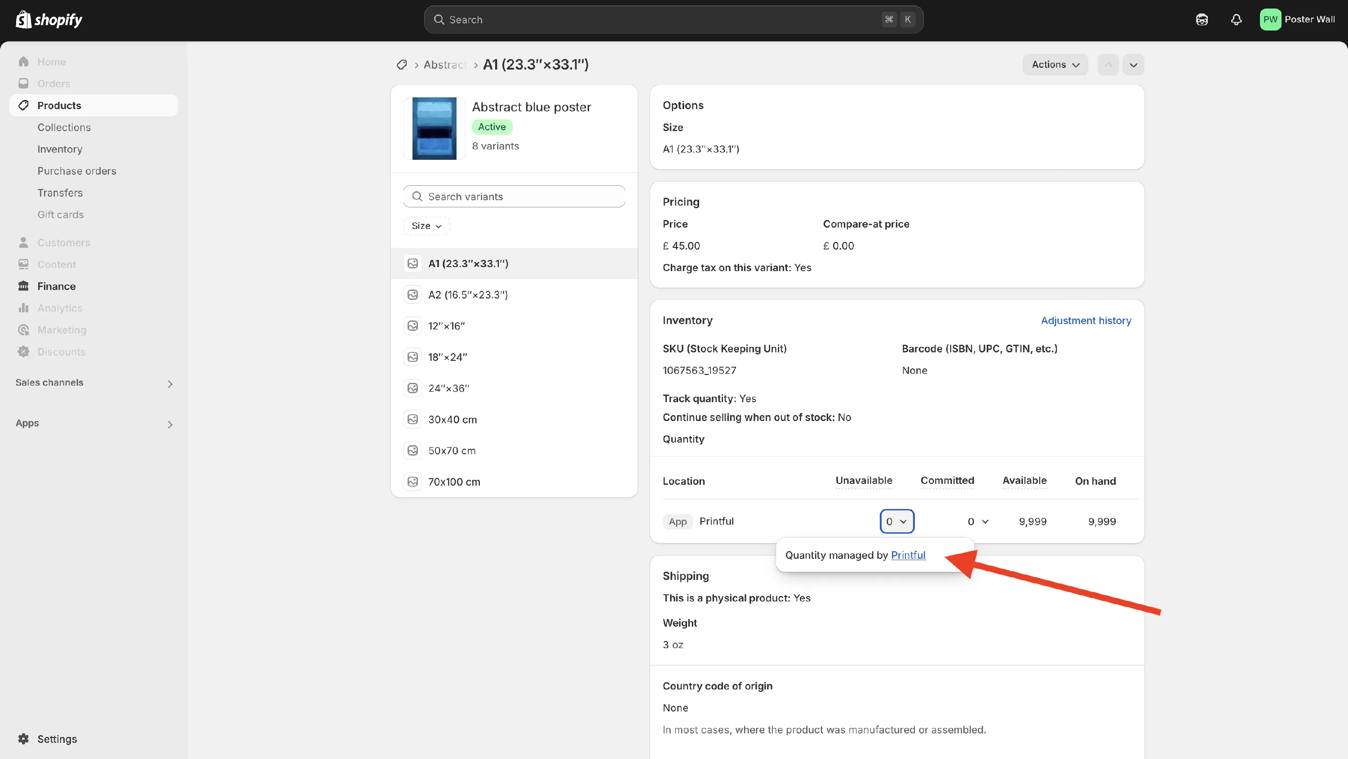
Task: Go to Abstract product breadcrumb
Action: 445,65
